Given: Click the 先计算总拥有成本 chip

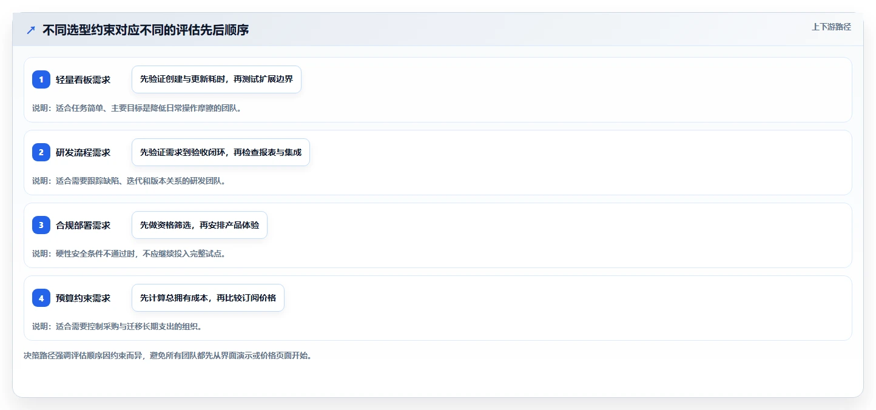Looking at the screenshot, I should click(x=208, y=298).
